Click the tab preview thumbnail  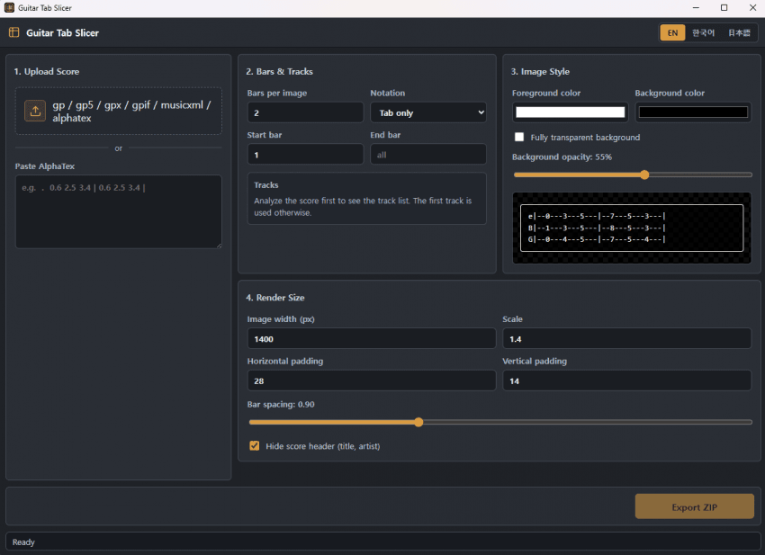click(x=631, y=228)
